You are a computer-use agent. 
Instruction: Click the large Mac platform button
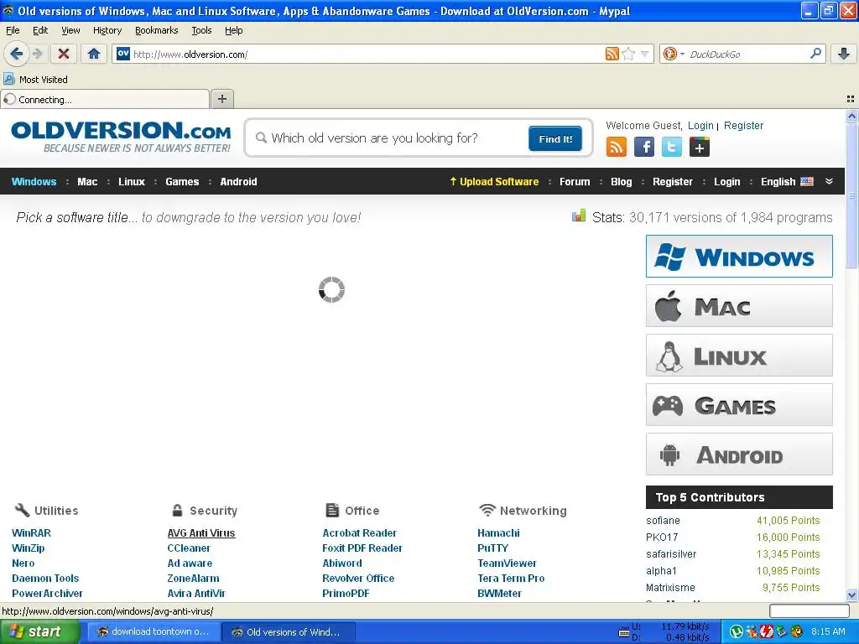tap(739, 305)
